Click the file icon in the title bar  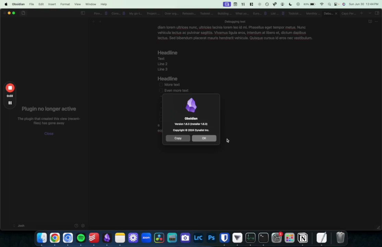pos(23,13)
